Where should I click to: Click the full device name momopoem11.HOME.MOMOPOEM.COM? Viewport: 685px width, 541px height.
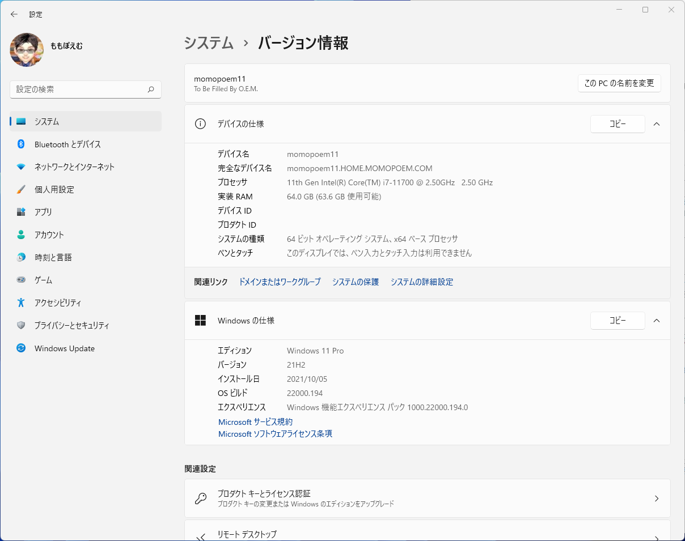pos(360,168)
